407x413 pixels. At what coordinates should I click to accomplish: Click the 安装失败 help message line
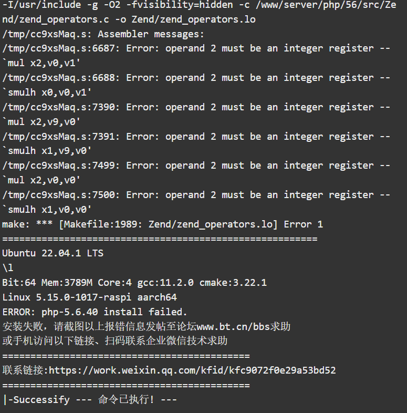pos(147,327)
